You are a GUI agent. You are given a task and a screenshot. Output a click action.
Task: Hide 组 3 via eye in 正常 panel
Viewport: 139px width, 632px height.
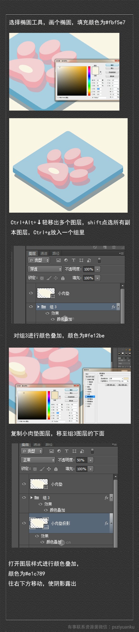click(24, 497)
